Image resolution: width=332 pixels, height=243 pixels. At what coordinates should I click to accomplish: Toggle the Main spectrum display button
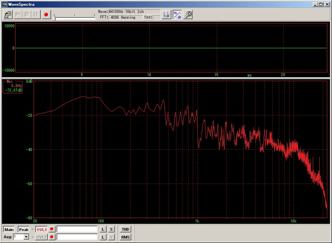coord(9,229)
